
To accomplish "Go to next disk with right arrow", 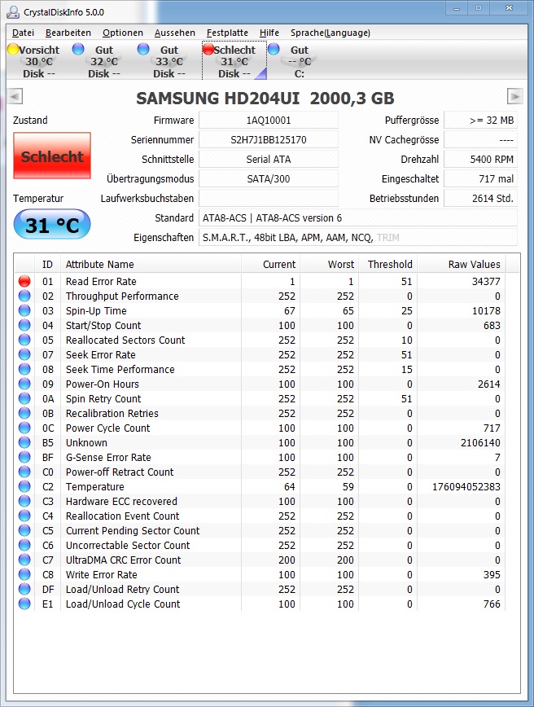I will point(515,96).
